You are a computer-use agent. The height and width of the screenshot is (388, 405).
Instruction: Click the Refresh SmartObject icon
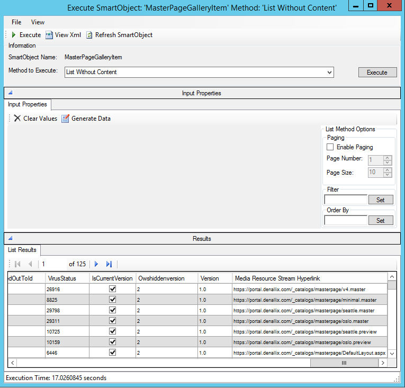(x=89, y=35)
